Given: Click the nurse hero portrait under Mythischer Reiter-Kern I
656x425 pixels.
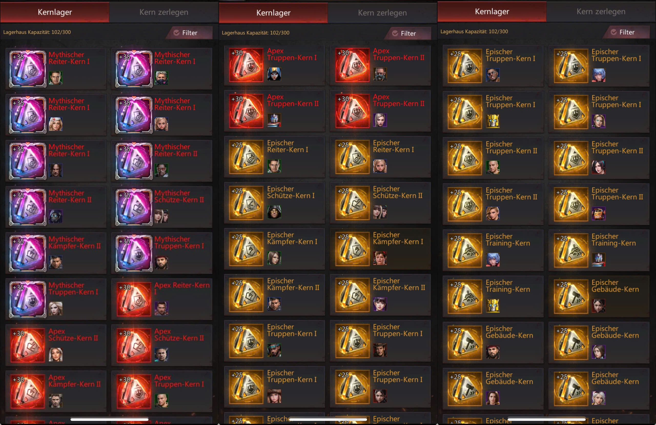Looking at the screenshot, I should point(55,124).
